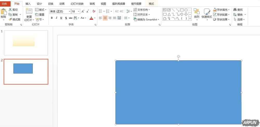
Task: Toggle bold formatting
Action: [x=52, y=18]
